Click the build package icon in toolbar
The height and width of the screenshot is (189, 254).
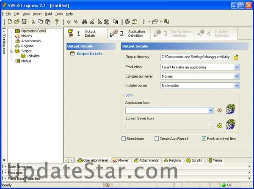click(127, 22)
